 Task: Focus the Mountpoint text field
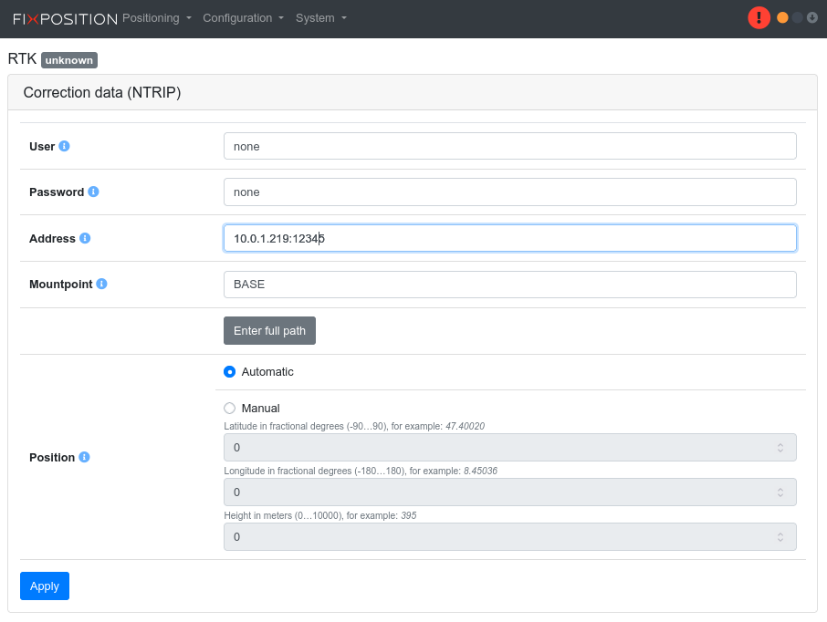pyautogui.click(x=509, y=284)
